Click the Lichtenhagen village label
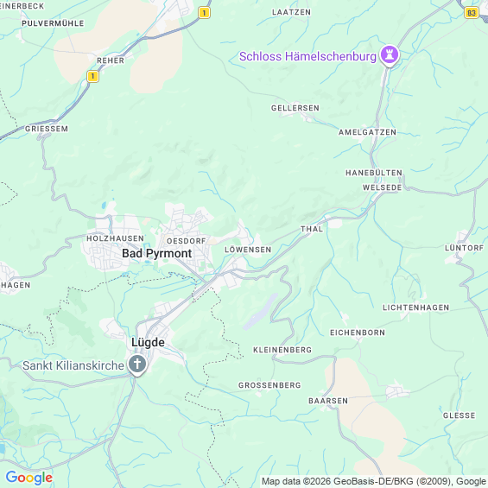Image resolution: width=488 pixels, height=488 pixels. [x=415, y=307]
